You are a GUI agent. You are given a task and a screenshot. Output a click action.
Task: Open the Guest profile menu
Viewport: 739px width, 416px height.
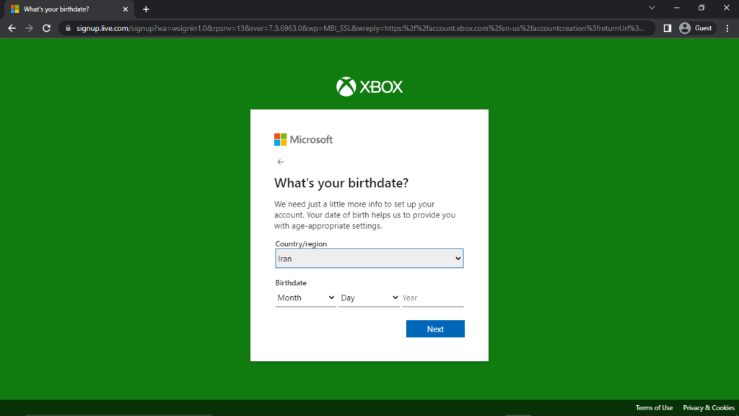(x=696, y=28)
